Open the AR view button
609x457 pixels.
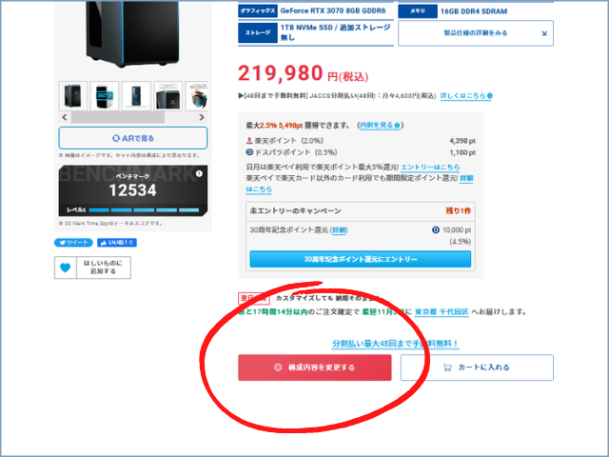(133, 138)
